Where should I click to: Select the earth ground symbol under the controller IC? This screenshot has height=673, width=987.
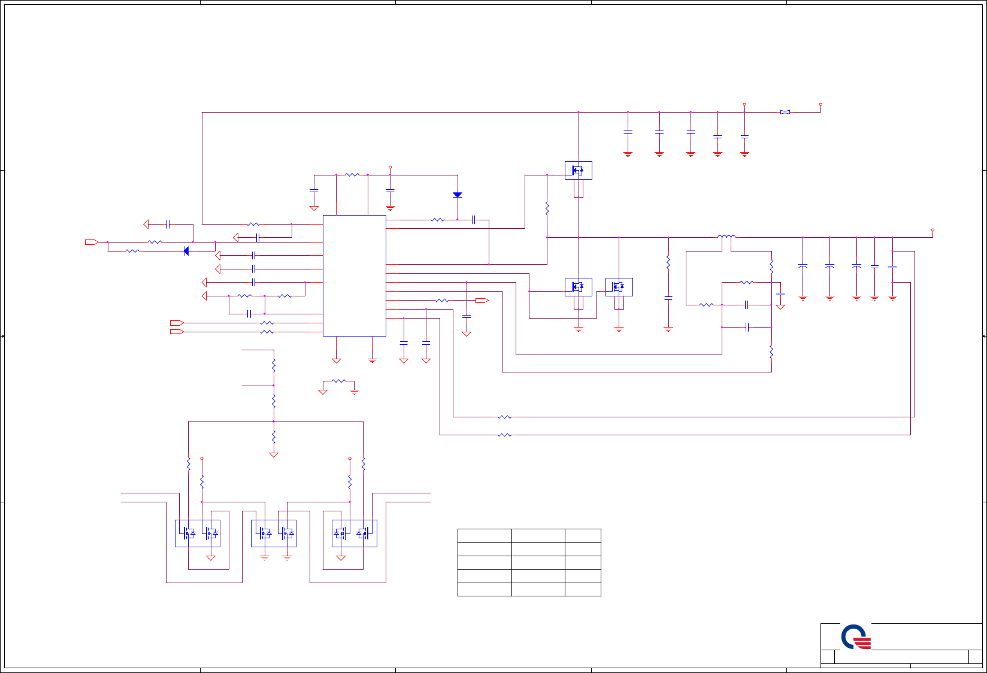point(372,360)
